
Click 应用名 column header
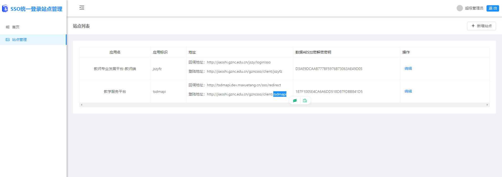(x=115, y=52)
